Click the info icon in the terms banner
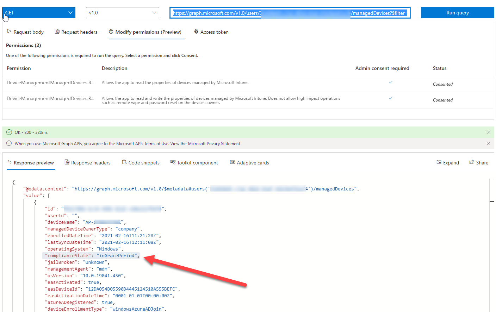496x312 pixels. coord(9,143)
